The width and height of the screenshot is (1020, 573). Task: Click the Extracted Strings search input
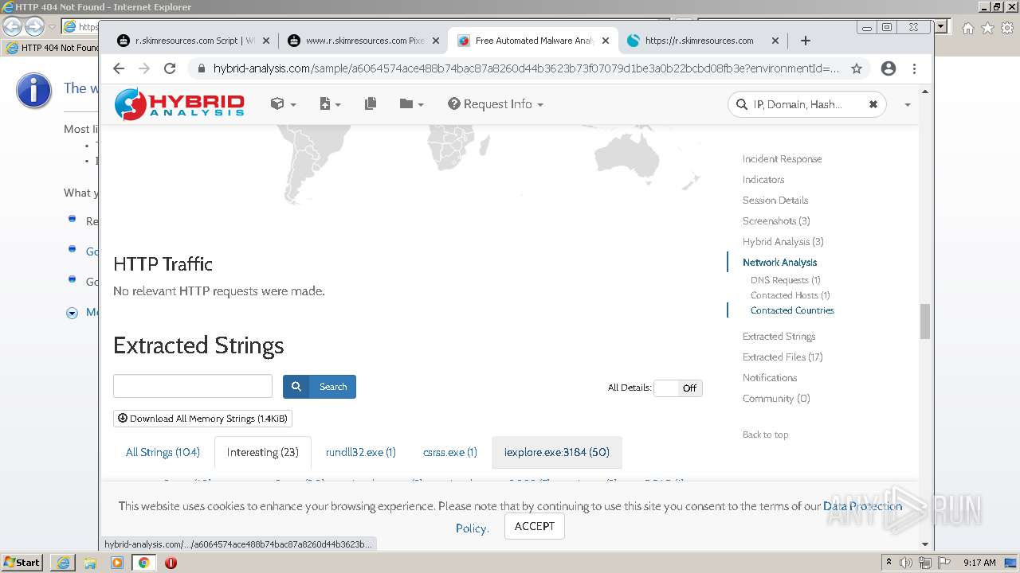(x=193, y=386)
